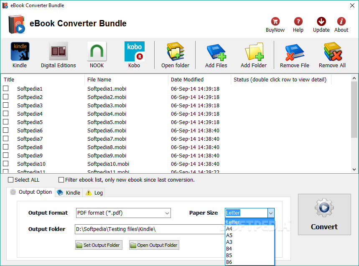Switch to the Output Option tab
The height and width of the screenshot is (266, 359).
(31, 192)
